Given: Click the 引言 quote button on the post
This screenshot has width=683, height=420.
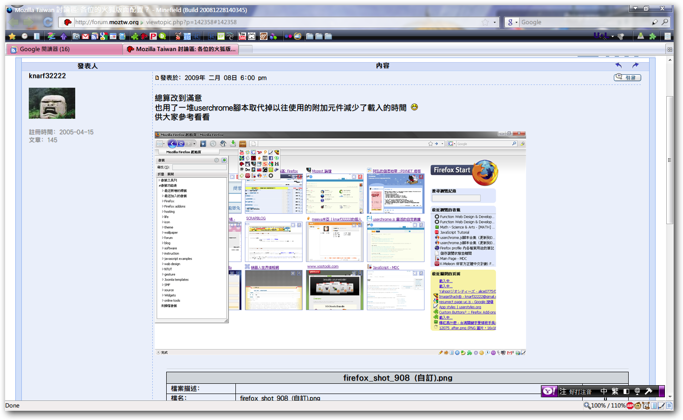Looking at the screenshot, I should (627, 78).
